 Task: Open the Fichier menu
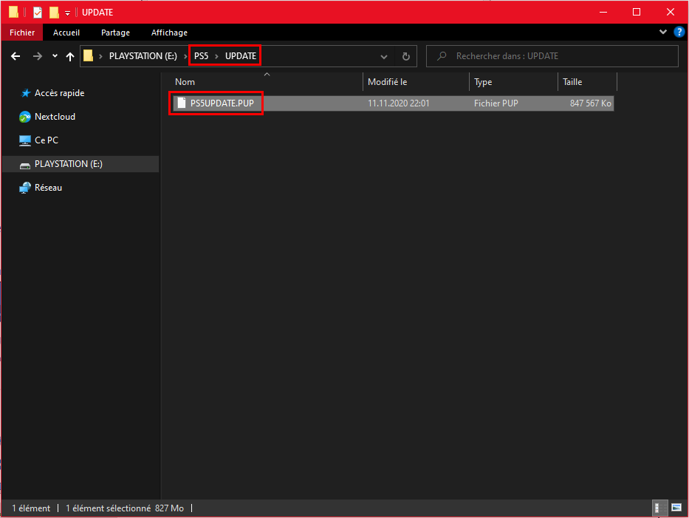point(22,33)
